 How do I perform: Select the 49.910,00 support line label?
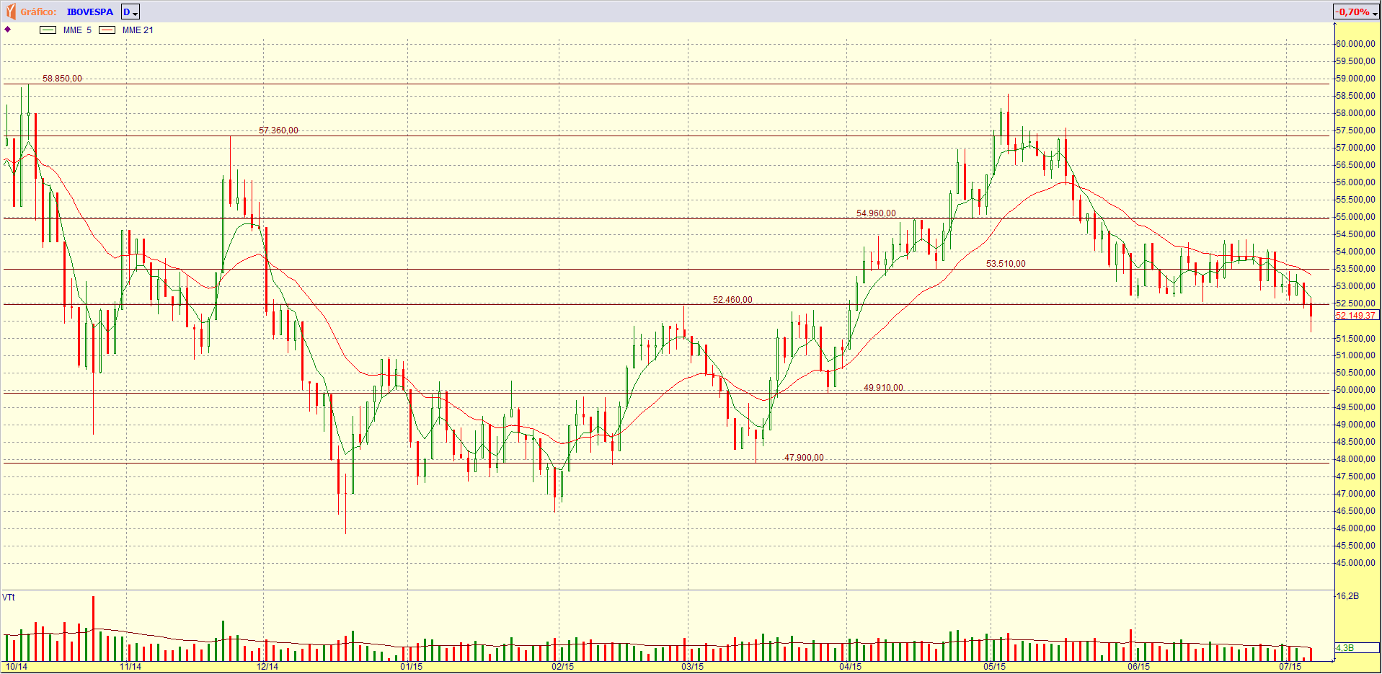883,388
